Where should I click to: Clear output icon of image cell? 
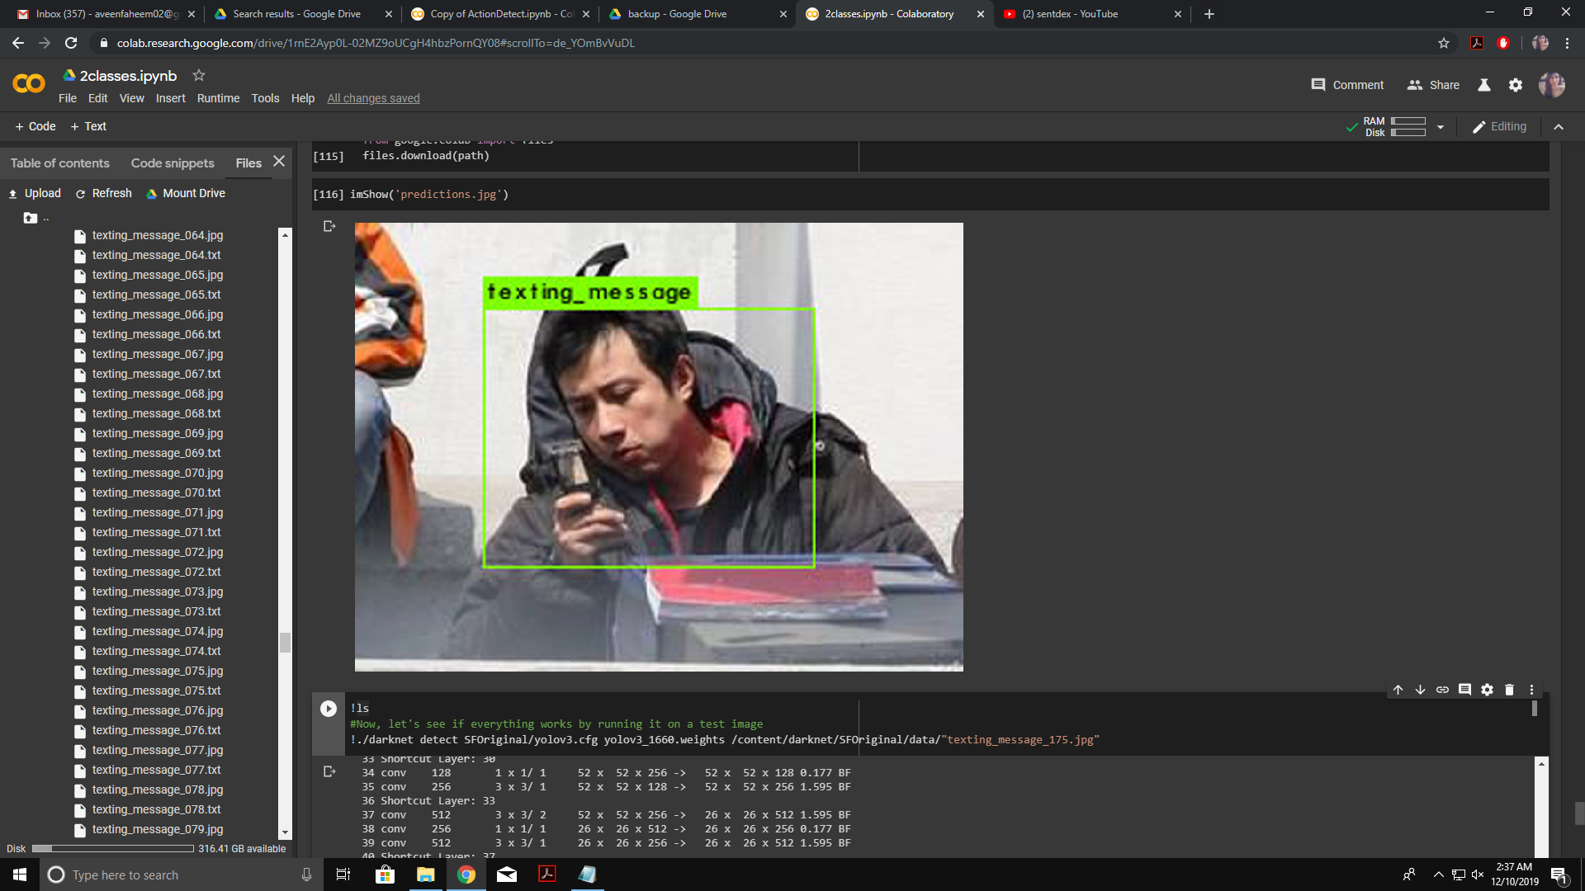(x=329, y=226)
